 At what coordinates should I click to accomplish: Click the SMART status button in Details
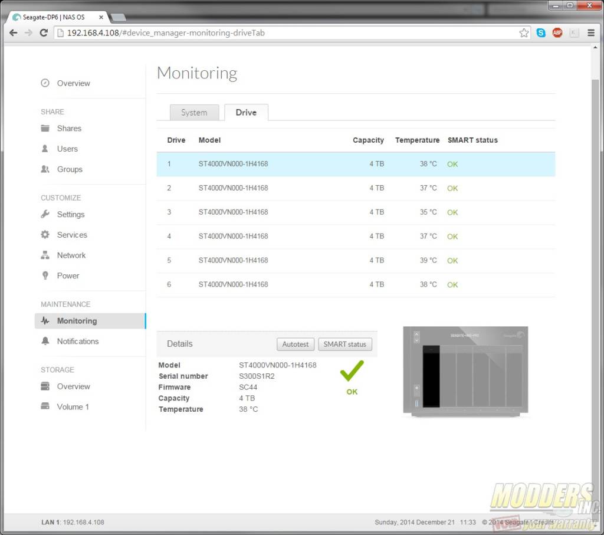click(x=345, y=344)
